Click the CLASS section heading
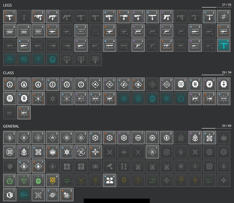 pos(8,73)
